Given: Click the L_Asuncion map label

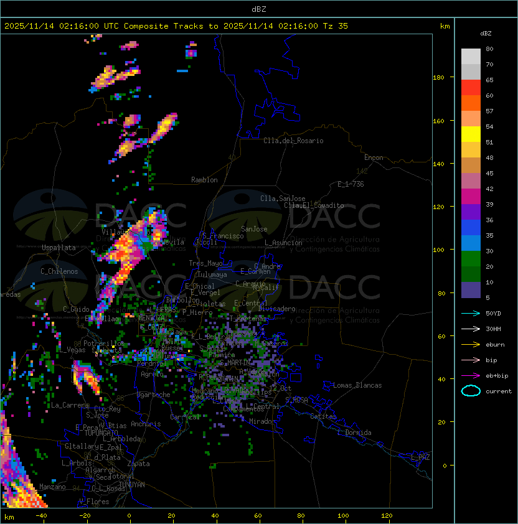Looking at the screenshot, I should [x=283, y=243].
